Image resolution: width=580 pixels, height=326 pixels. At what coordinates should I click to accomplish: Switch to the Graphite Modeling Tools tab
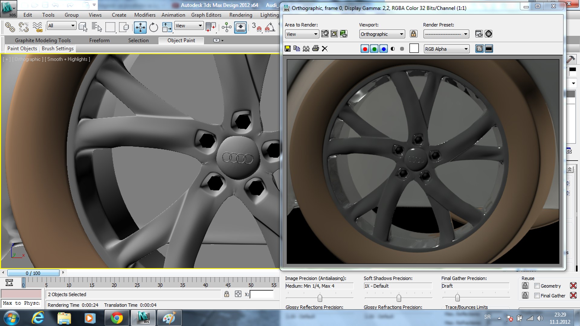click(43, 40)
